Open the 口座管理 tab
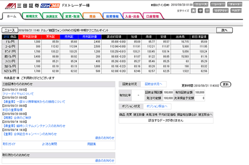Screen dimensions: 249x165 tap(152, 16)
